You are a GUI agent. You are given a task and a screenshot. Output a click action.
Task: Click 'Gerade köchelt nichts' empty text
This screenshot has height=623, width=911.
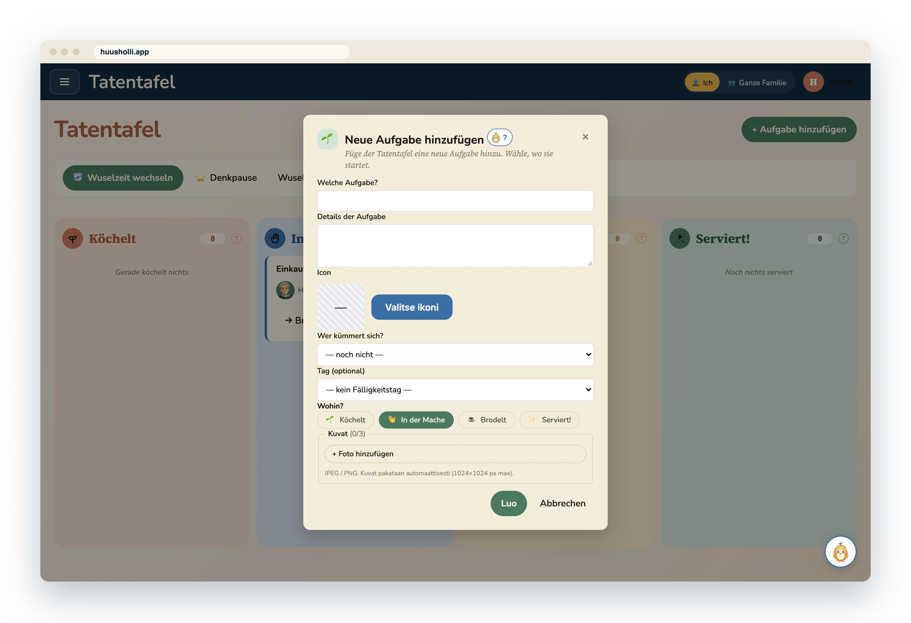152,272
